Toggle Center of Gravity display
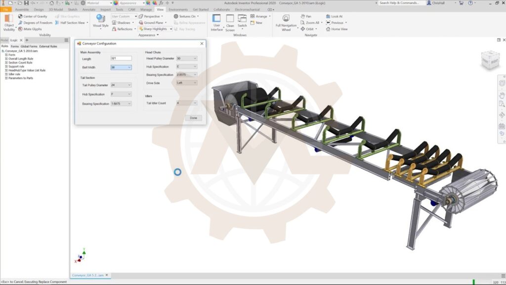506x285 pixels. coord(32,16)
